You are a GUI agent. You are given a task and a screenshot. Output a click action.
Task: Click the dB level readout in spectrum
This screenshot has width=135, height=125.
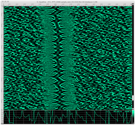click(x=128, y=111)
